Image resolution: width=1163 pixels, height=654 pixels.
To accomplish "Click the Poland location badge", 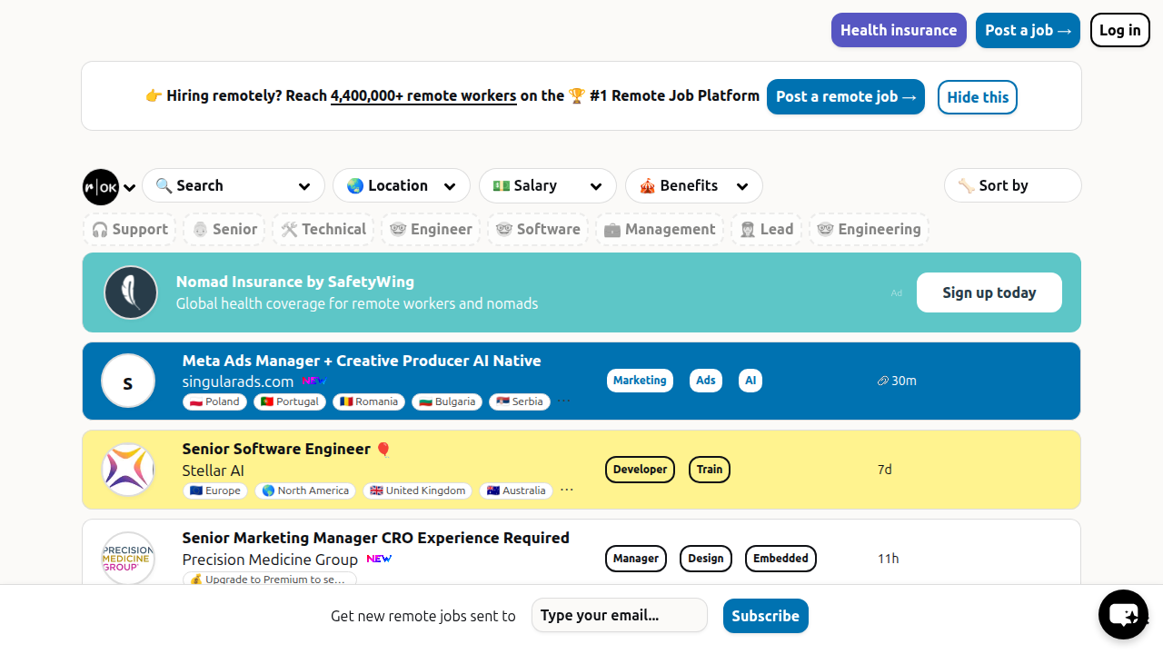I will tap(214, 401).
